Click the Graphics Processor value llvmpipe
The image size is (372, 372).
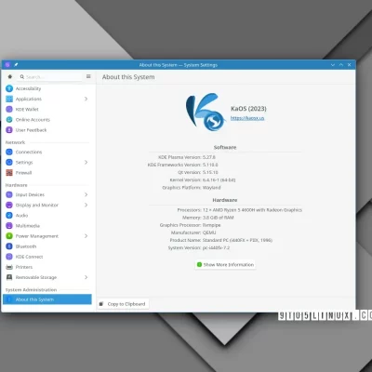212,225
